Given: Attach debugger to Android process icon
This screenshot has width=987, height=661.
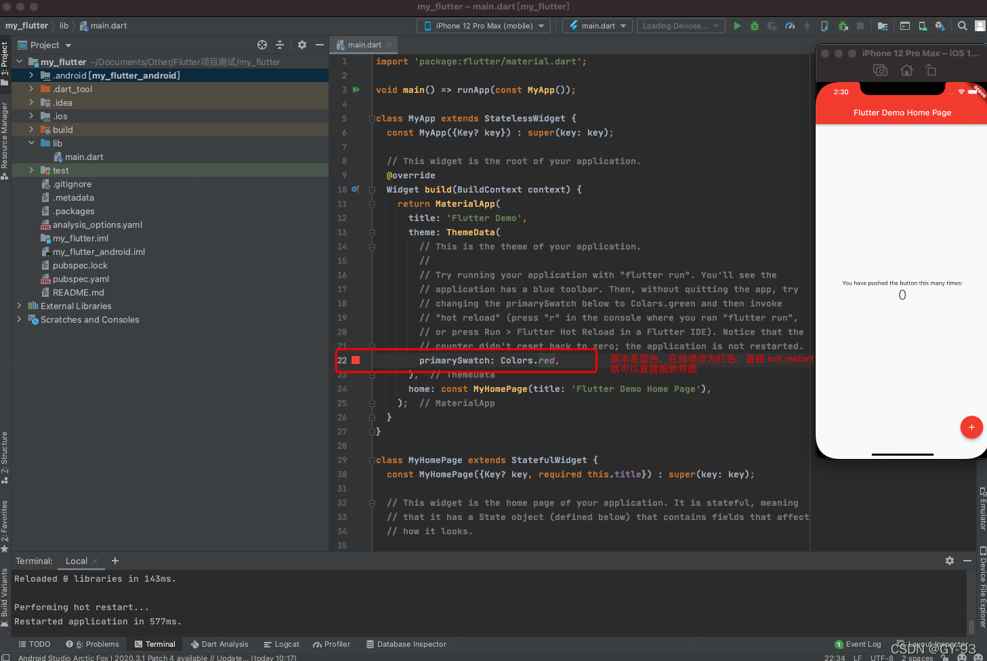Looking at the screenshot, I should pyautogui.click(x=843, y=26).
